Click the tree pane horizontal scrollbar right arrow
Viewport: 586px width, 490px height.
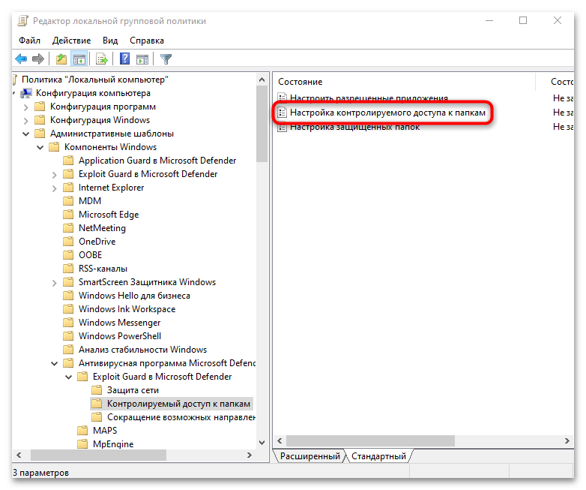250,455
